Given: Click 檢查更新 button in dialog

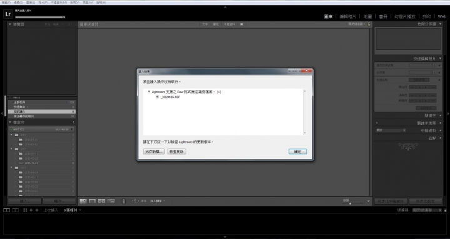Looking at the screenshot, I should (176, 151).
